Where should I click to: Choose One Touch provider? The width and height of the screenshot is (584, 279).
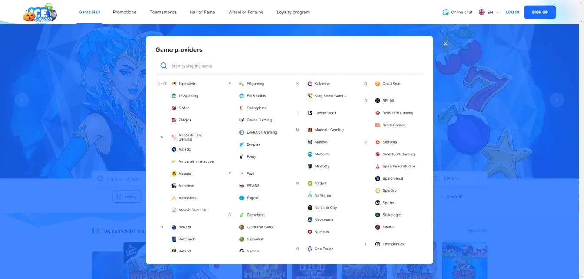pos(320,249)
